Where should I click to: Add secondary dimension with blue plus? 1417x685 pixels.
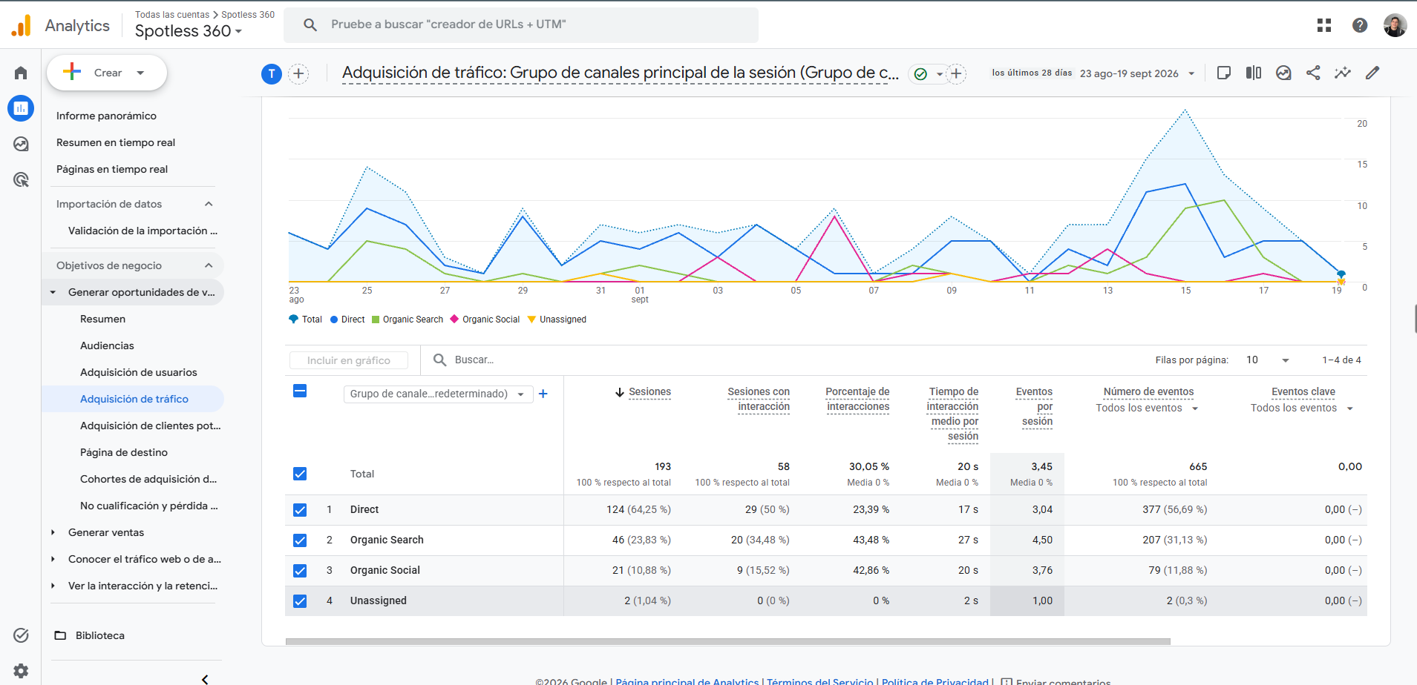[x=543, y=394]
